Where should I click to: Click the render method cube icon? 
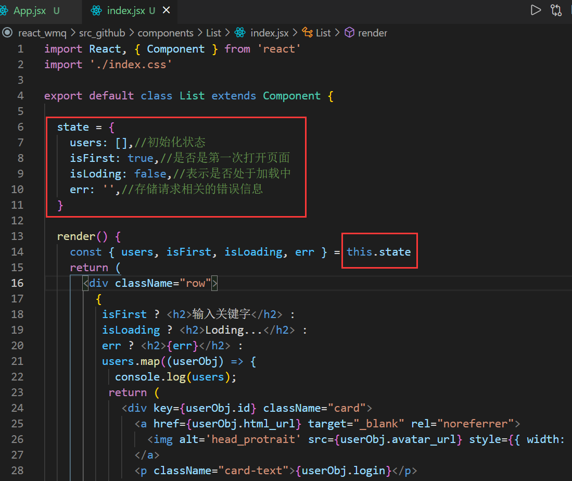tap(349, 33)
